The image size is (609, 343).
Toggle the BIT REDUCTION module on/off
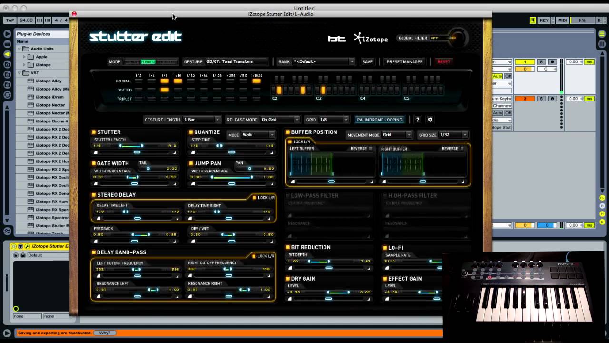287,247
